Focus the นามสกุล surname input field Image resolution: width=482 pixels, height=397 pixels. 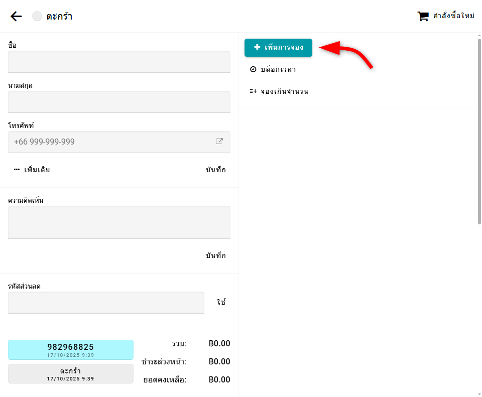click(119, 102)
